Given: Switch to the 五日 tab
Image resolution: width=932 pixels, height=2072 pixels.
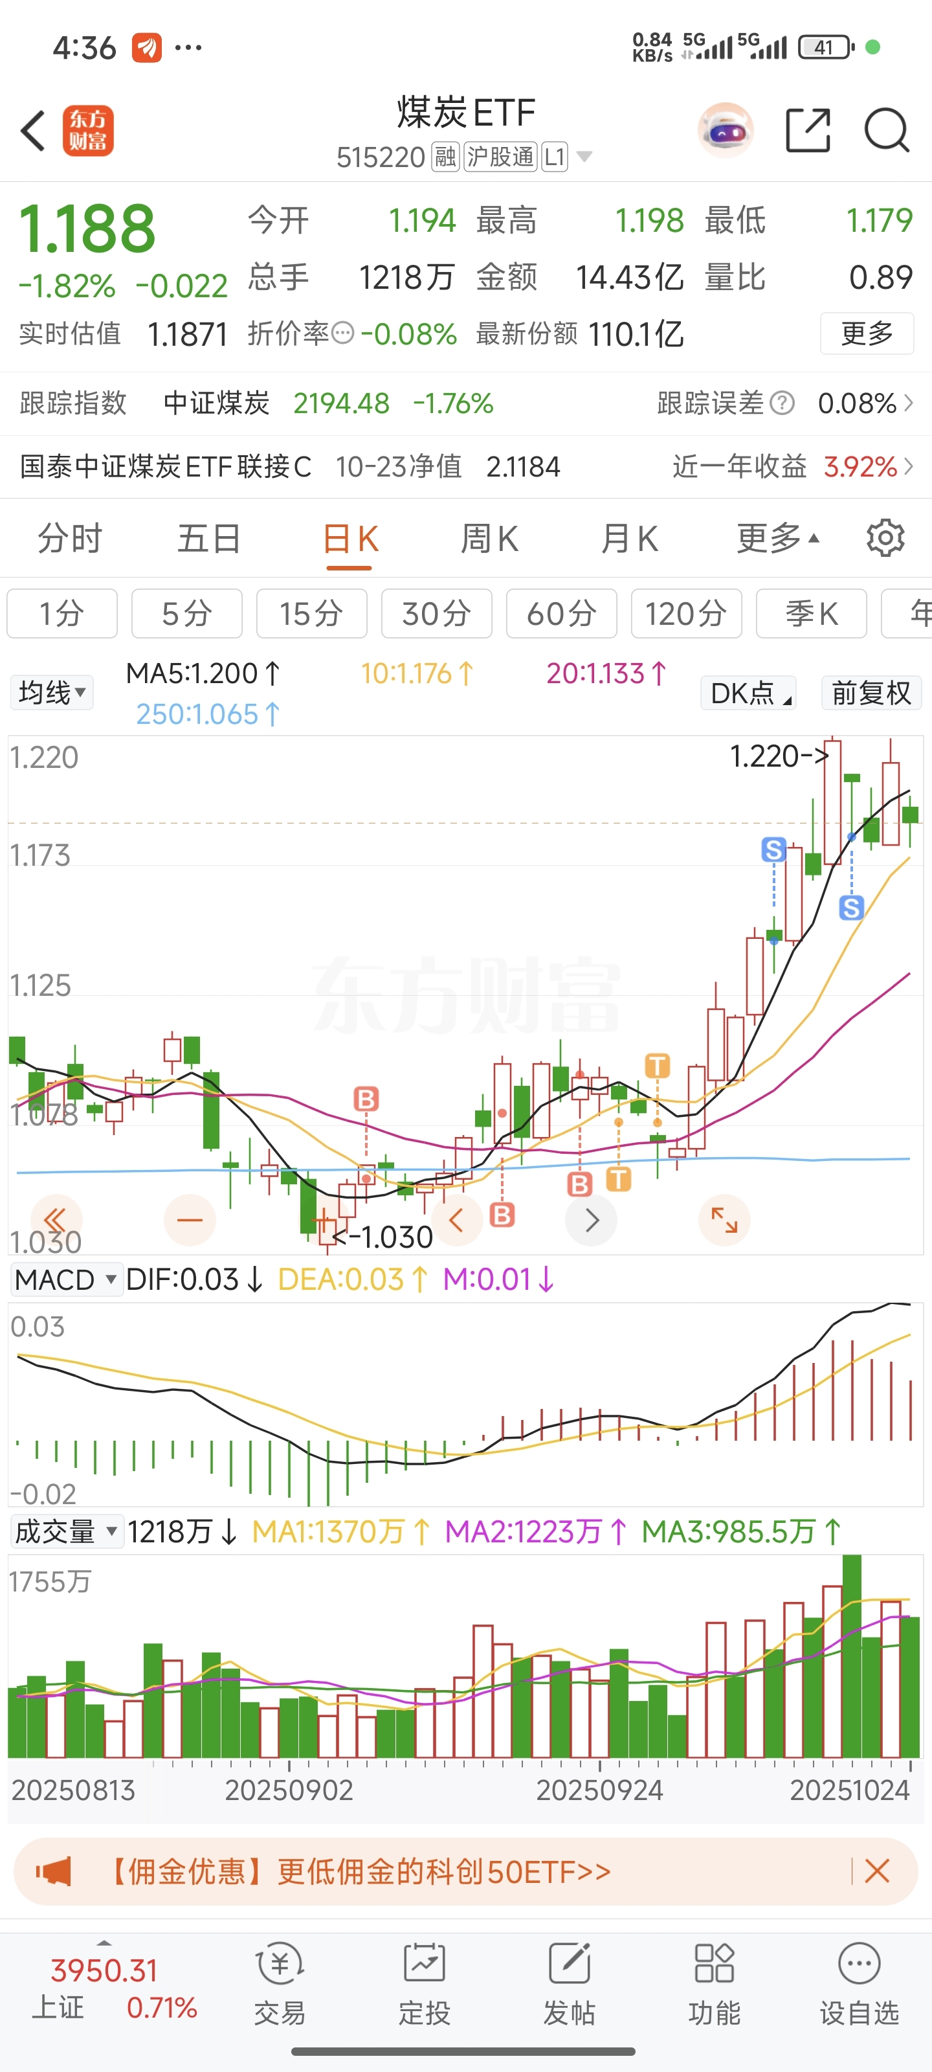Looking at the screenshot, I should 209,538.
